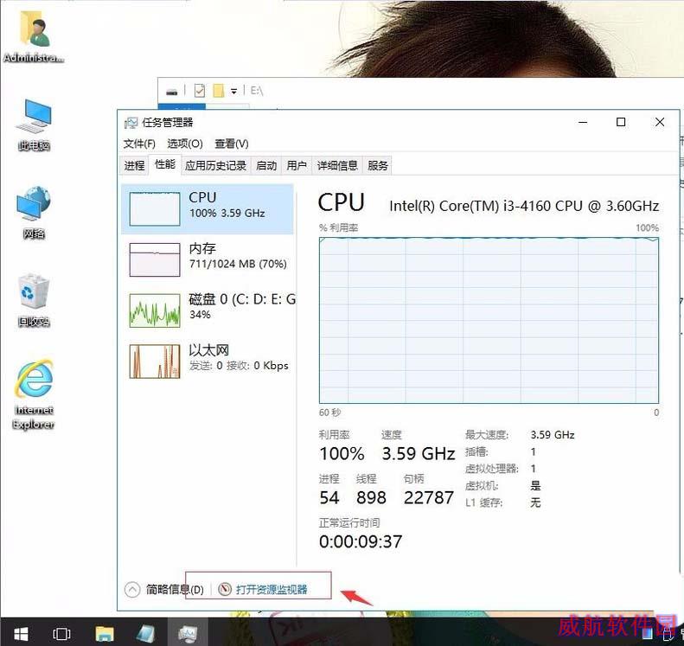Launch Internet Explorer from the desktop
The height and width of the screenshot is (646, 684).
(x=34, y=394)
